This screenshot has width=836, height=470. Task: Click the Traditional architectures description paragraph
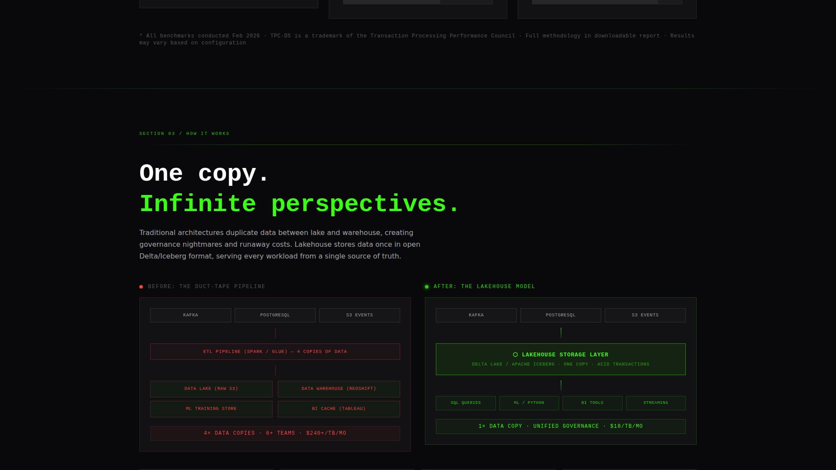(x=280, y=245)
